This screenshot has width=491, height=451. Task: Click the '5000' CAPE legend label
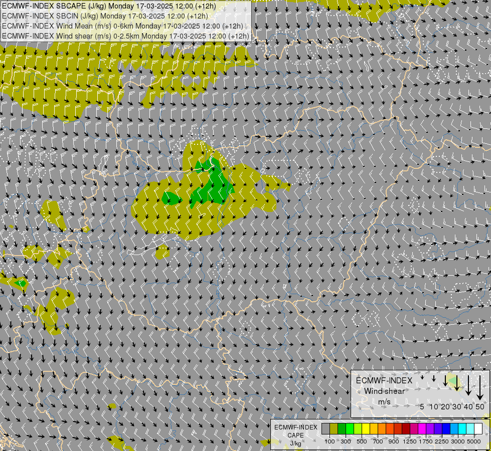[x=474, y=441]
